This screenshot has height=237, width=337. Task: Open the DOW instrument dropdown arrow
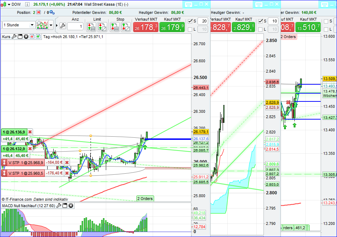pyautogui.click(x=10, y=4)
